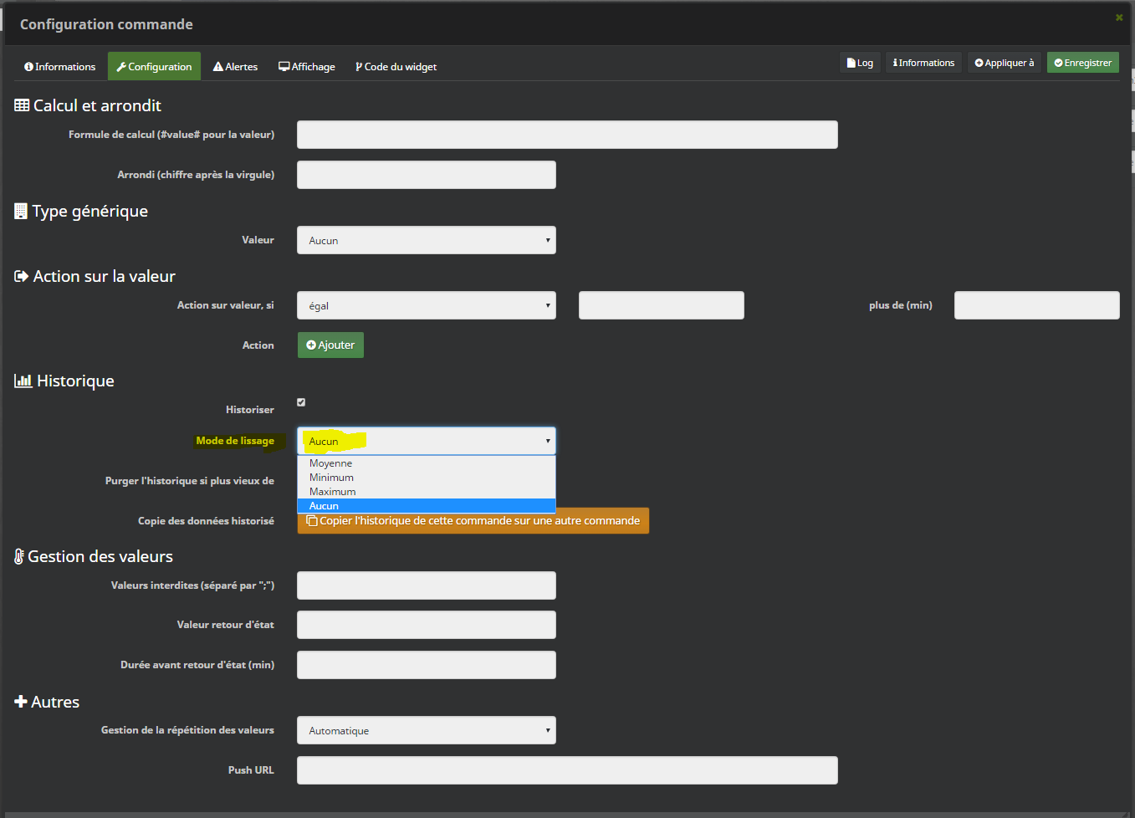Image resolution: width=1135 pixels, height=818 pixels.
Task: Click the Informations button at top right
Action: tap(923, 63)
